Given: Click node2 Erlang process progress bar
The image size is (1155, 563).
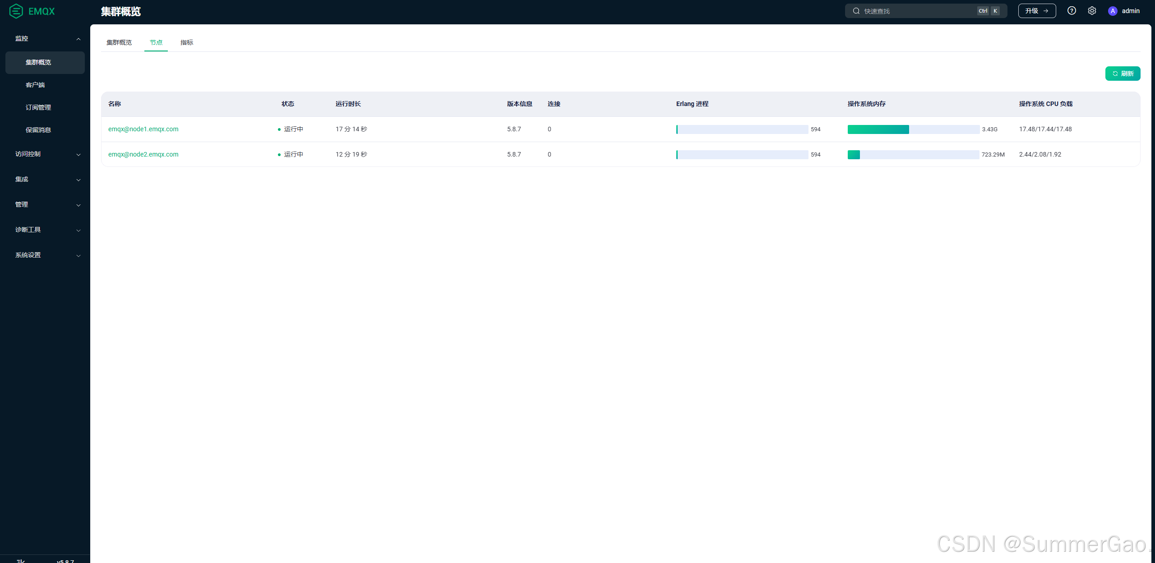Looking at the screenshot, I should (x=742, y=155).
